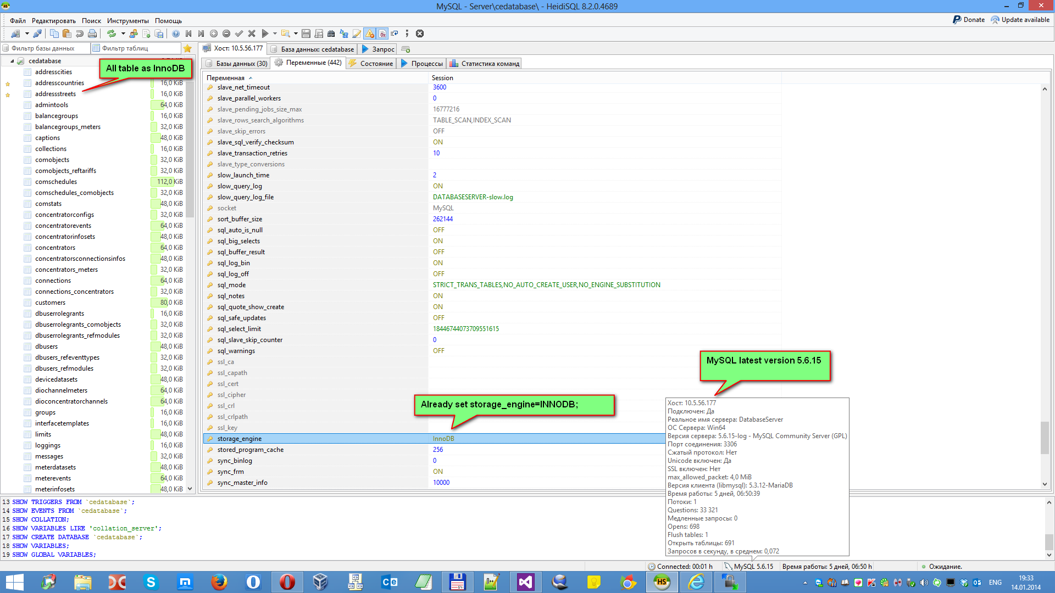Open the Инструменты menu
This screenshot has width=1055, height=593.
[x=127, y=20]
